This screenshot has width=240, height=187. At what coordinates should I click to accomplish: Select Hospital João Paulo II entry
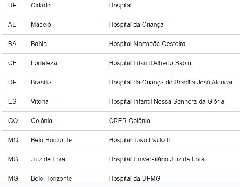click(x=139, y=140)
